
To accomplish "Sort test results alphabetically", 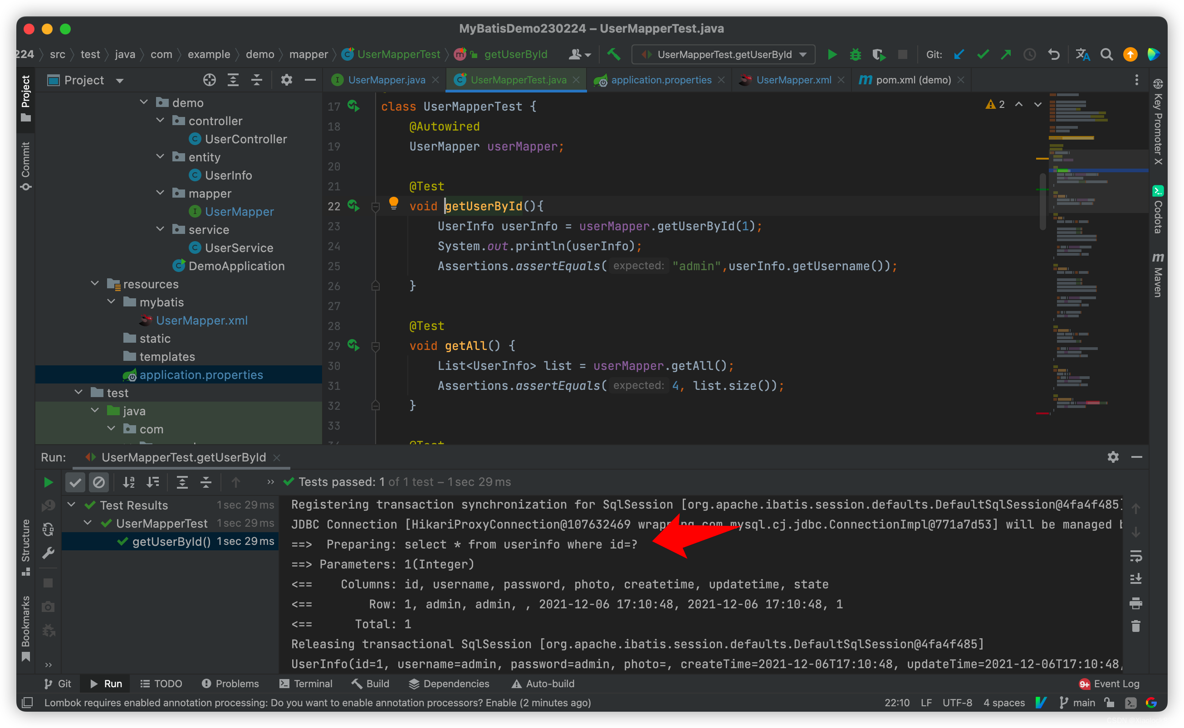I will (129, 482).
